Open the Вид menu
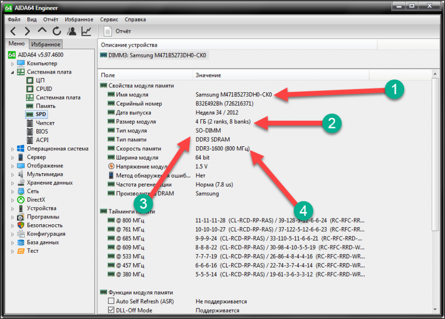This screenshot has width=445, height=319. point(32,19)
